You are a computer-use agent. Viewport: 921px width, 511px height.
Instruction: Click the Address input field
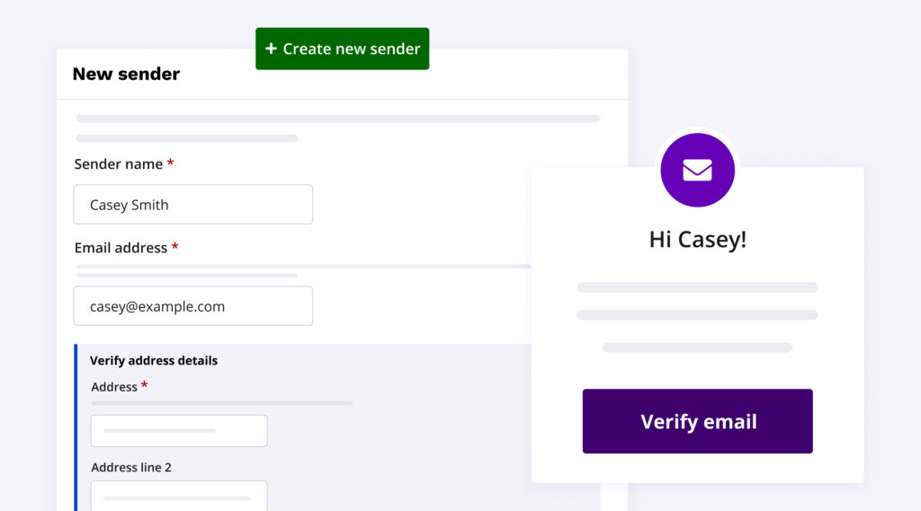click(179, 431)
